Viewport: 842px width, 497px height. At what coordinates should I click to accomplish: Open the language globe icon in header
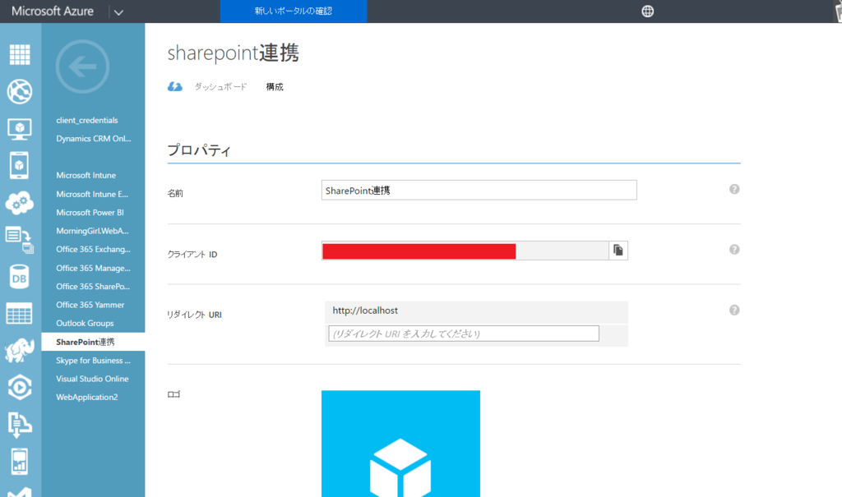click(648, 12)
